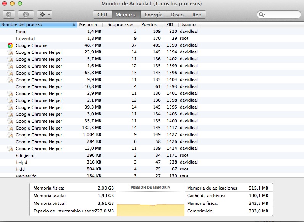Click the search magnifier dropdown icon
This screenshot has height=222, width=304.
pos(262,15)
